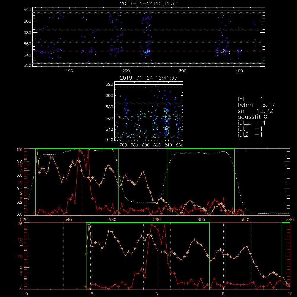Screen dimensions: 297x297
Task: Click x-axis label 580 on profile plot
Action: [157, 220]
